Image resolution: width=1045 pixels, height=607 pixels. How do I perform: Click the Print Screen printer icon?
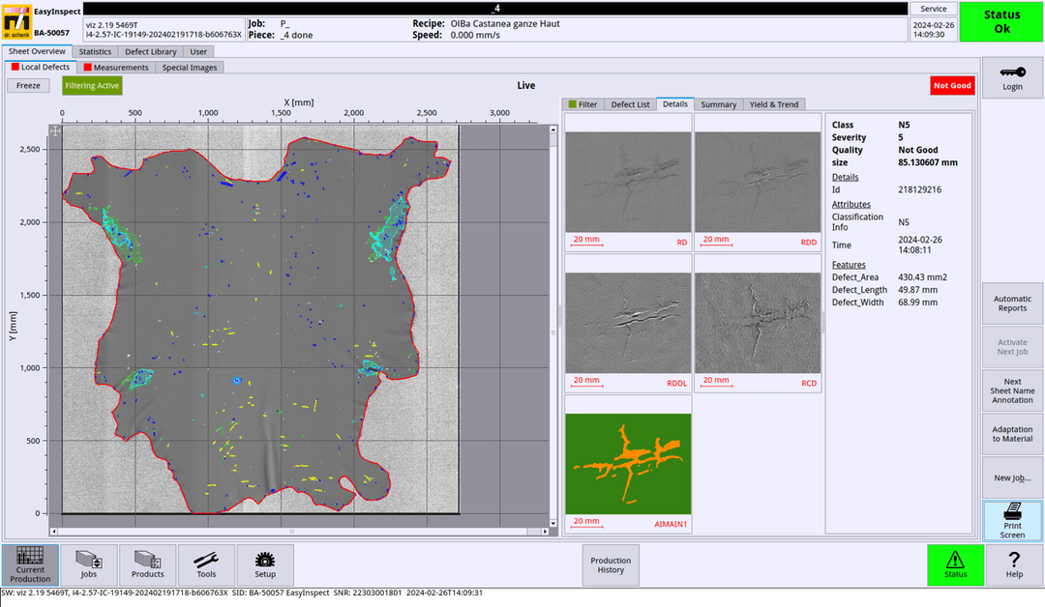[x=1012, y=511]
